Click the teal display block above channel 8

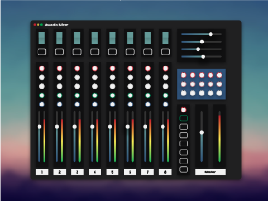(165, 38)
